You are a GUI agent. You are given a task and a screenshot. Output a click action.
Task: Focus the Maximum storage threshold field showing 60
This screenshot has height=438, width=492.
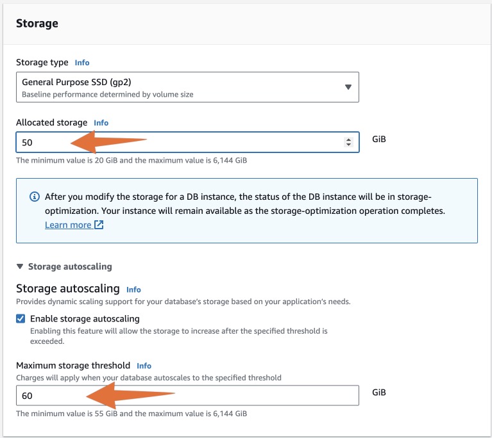tap(187, 395)
